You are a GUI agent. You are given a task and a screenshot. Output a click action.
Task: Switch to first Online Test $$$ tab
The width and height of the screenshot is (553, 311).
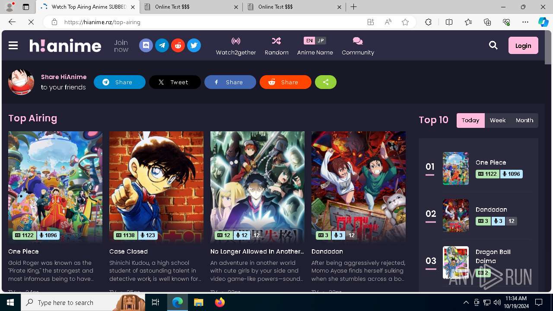(x=191, y=7)
